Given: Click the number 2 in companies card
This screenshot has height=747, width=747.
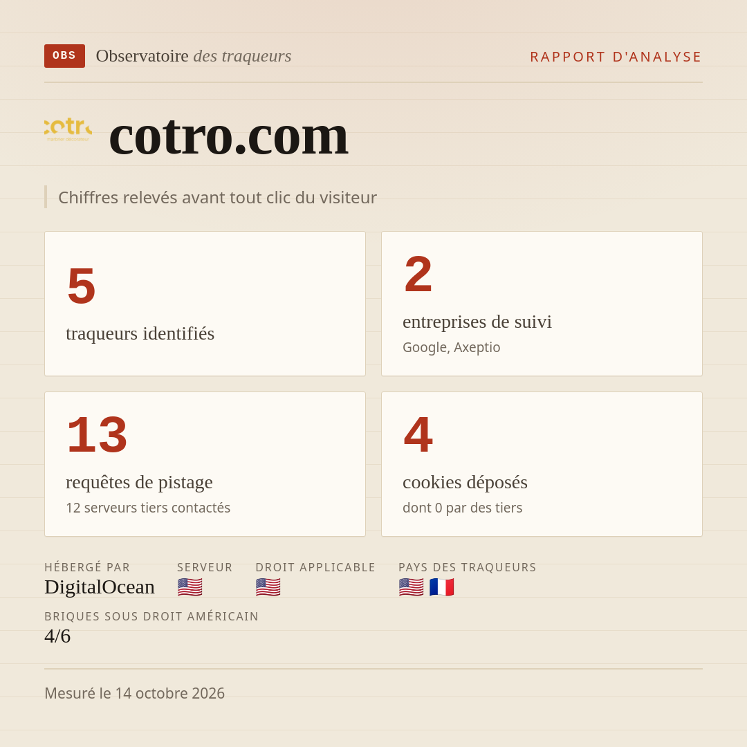Looking at the screenshot, I should coord(418,274).
